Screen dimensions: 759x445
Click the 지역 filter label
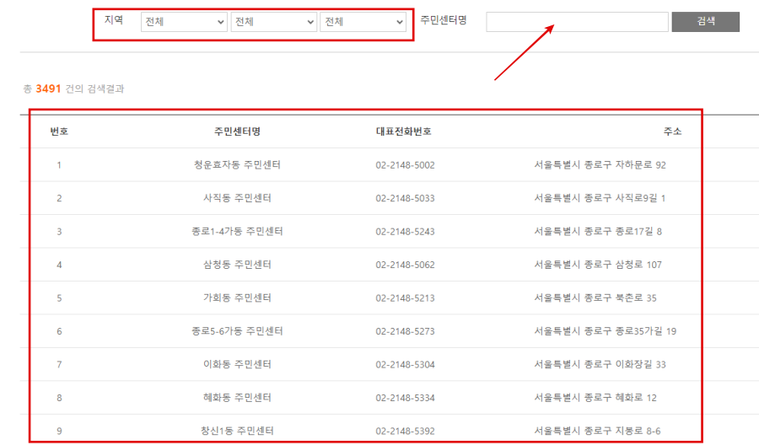click(114, 20)
